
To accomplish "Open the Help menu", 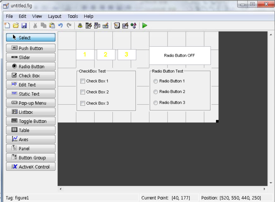I will click(89, 16).
